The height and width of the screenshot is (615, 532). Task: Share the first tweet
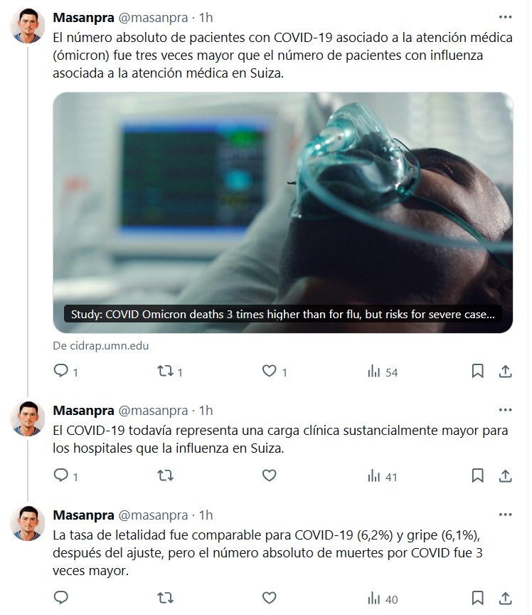tap(506, 371)
